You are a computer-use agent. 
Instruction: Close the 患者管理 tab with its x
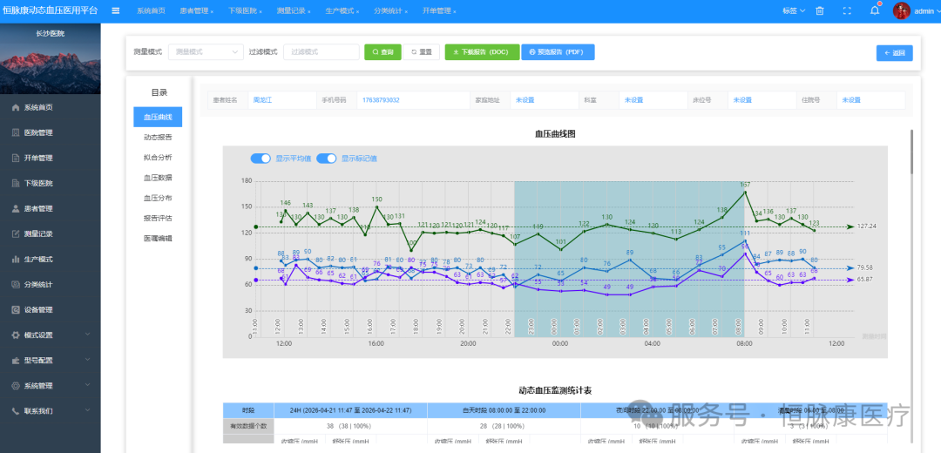pyautogui.click(x=212, y=12)
